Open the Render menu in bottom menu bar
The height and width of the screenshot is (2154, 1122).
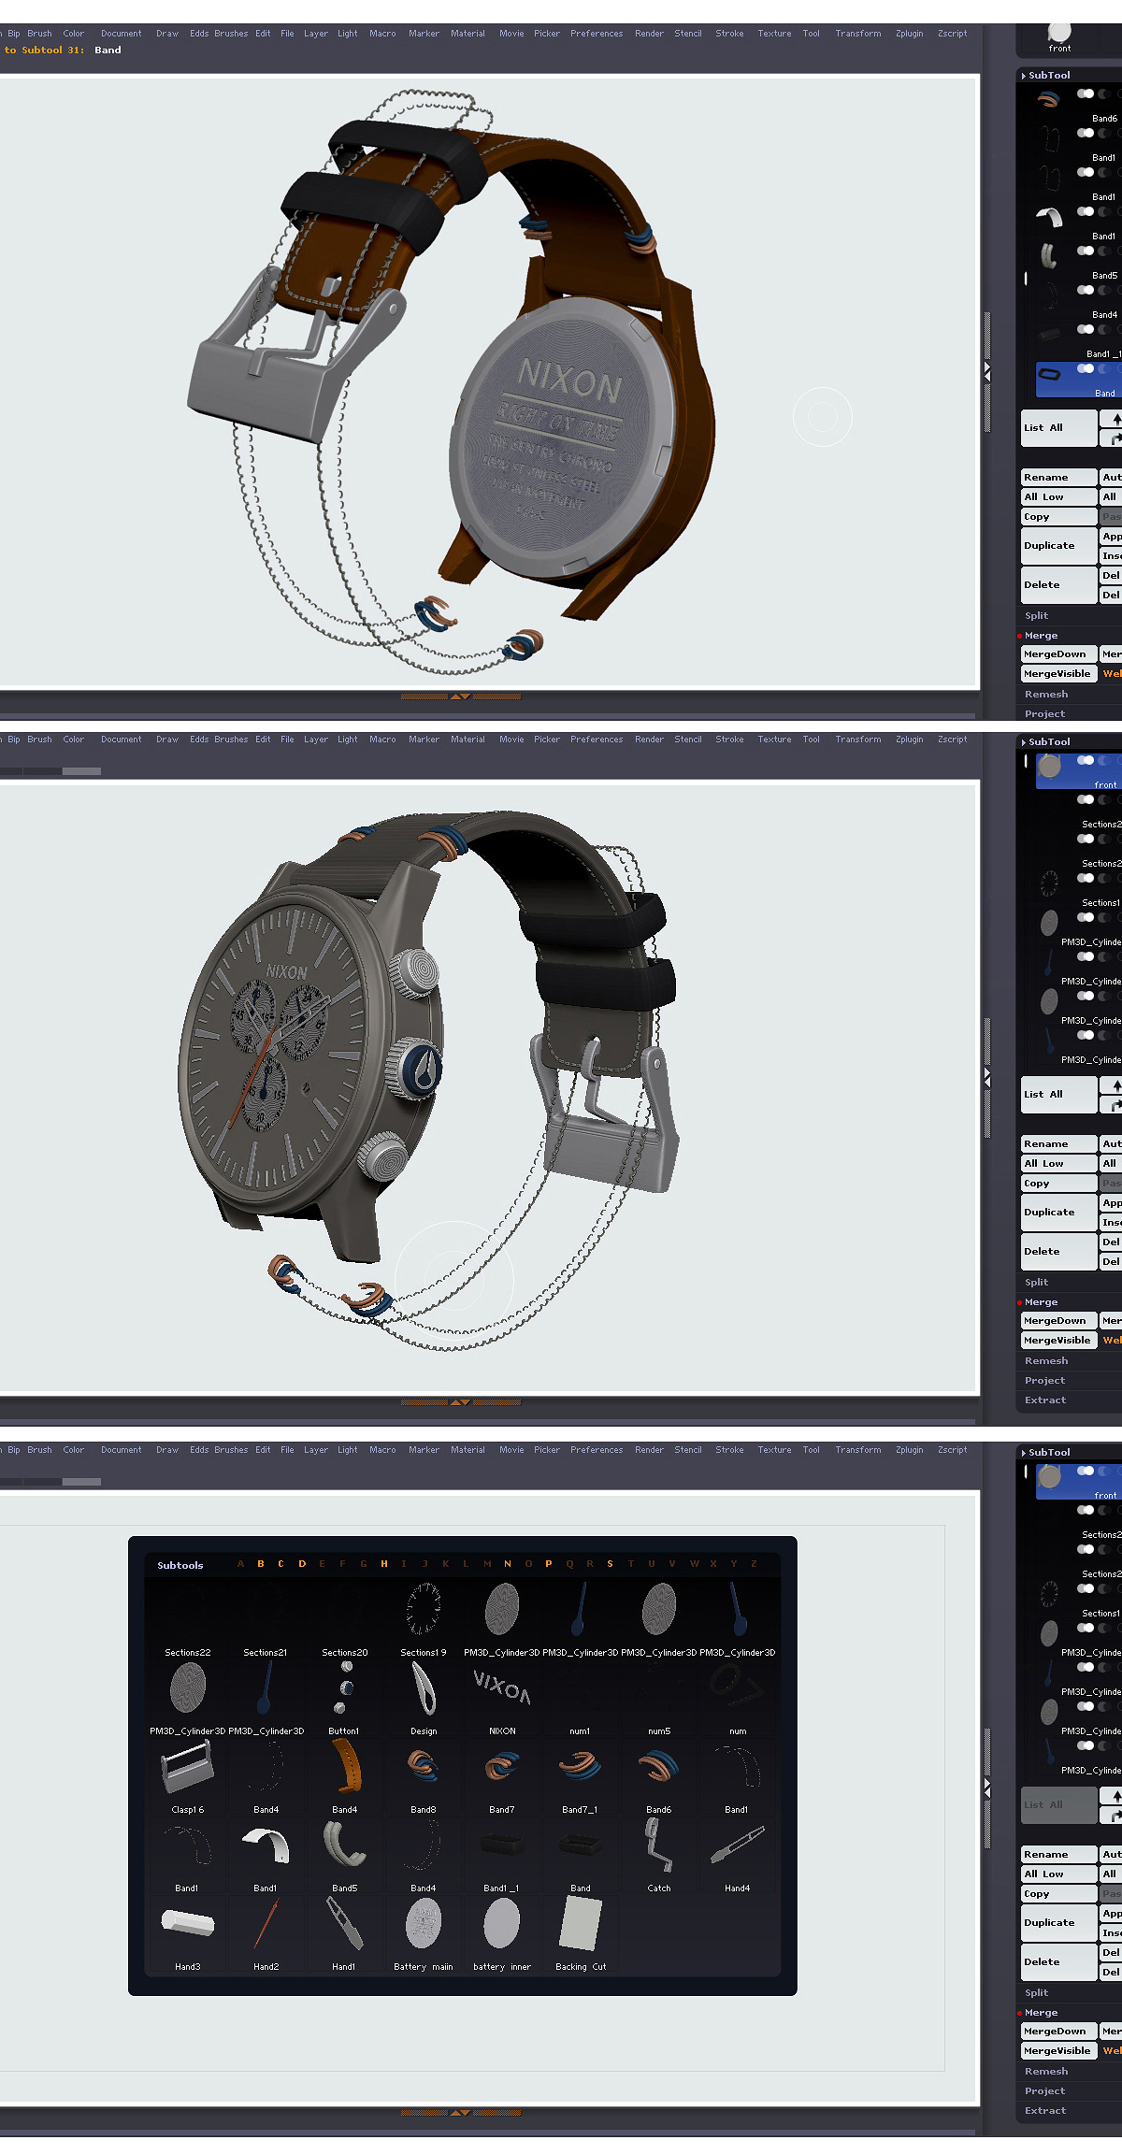[649, 1449]
